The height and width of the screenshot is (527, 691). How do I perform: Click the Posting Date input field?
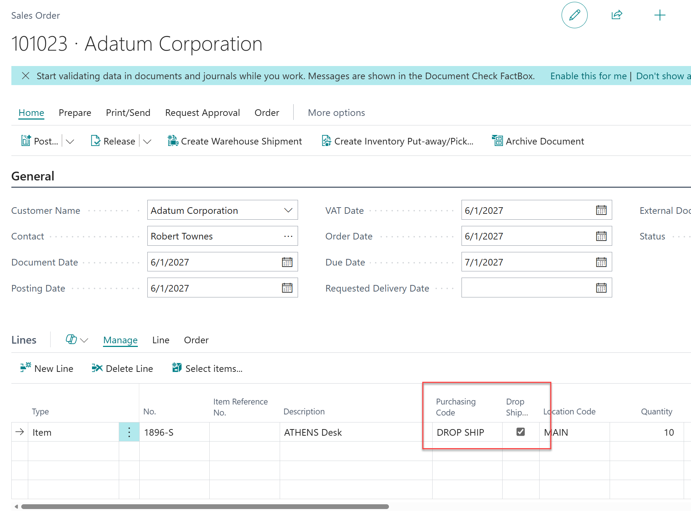click(223, 288)
